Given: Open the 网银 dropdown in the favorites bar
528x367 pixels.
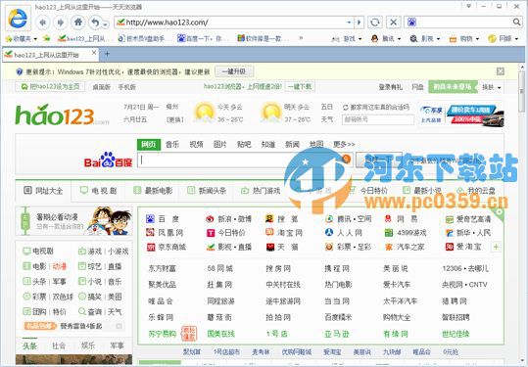Looking at the screenshot, I should (504, 39).
